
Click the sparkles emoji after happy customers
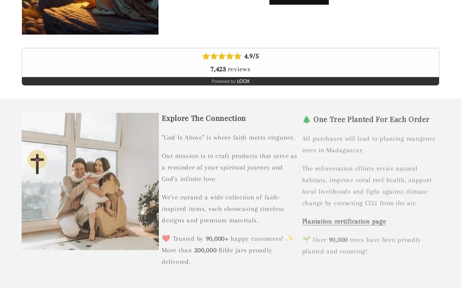[290, 239]
